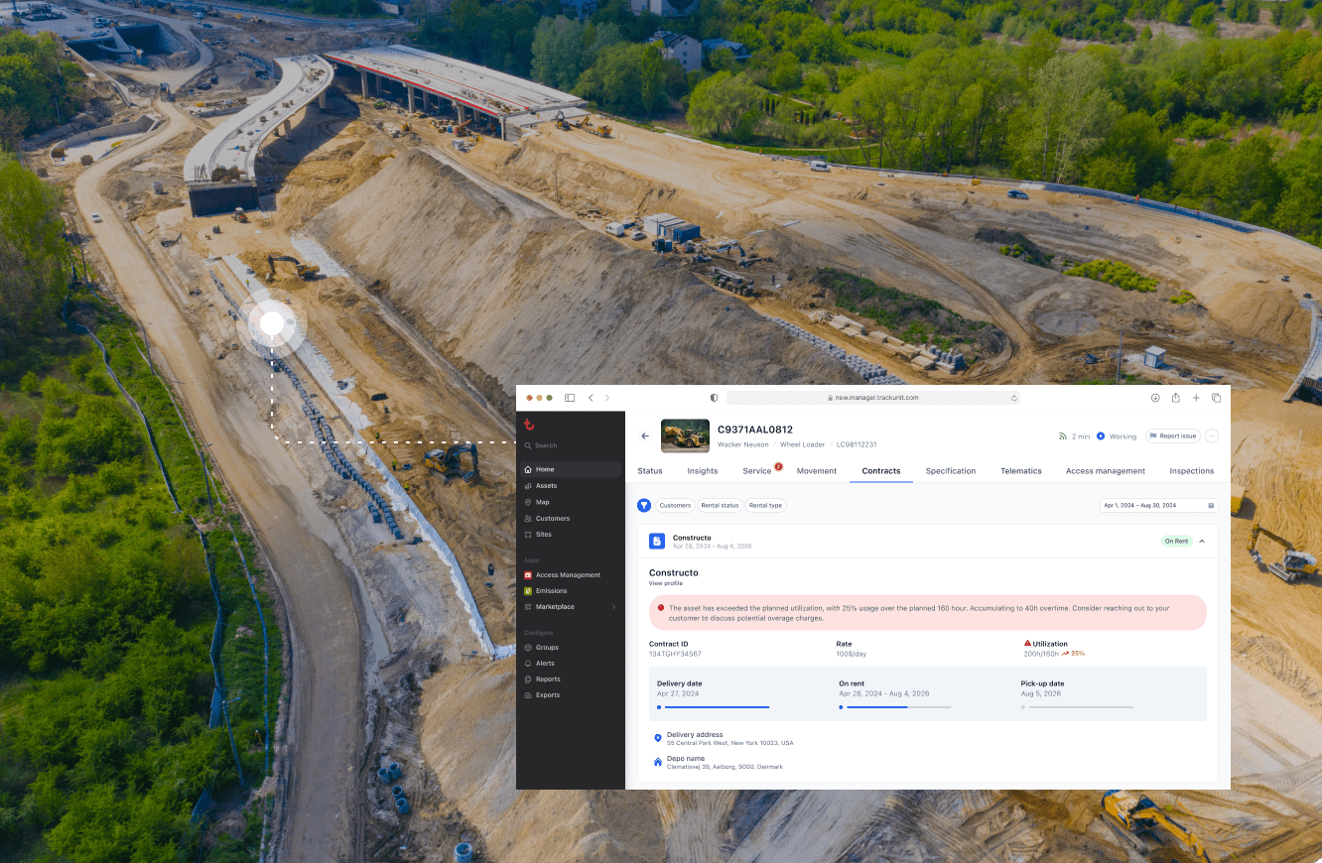This screenshot has height=863, width=1322.
Task: Click the browser address bar
Action: pyautogui.click(x=873, y=398)
